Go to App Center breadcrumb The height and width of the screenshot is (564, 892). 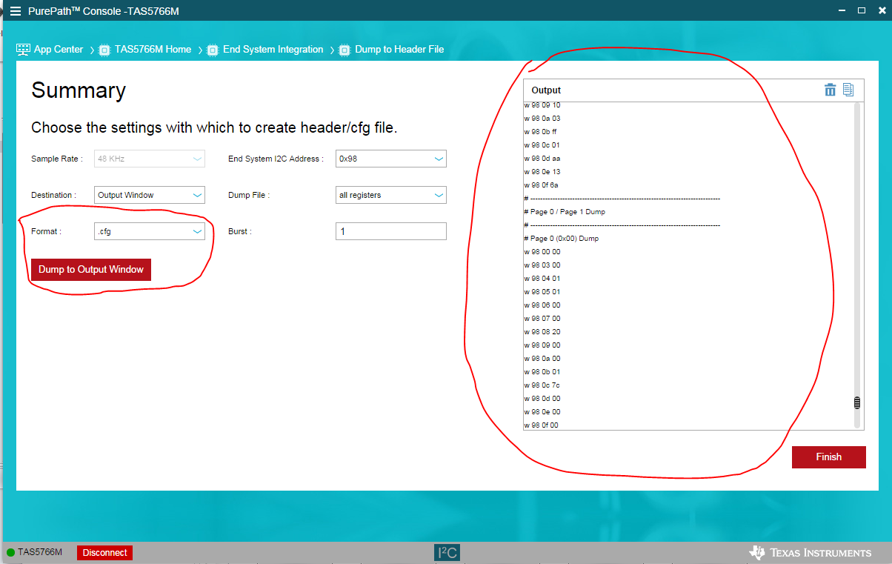coord(59,50)
